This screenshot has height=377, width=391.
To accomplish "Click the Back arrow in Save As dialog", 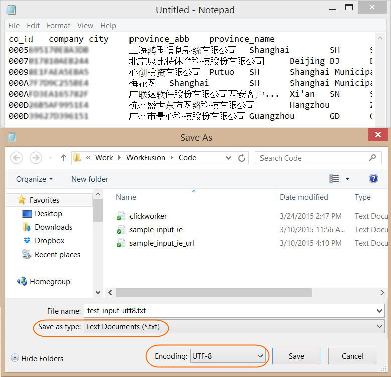I will pyautogui.click(x=16, y=158).
